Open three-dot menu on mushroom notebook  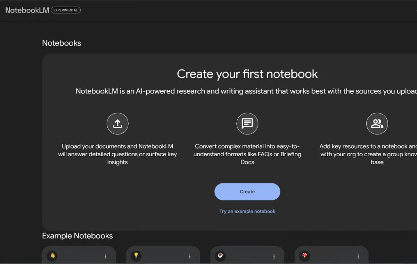point(358,256)
